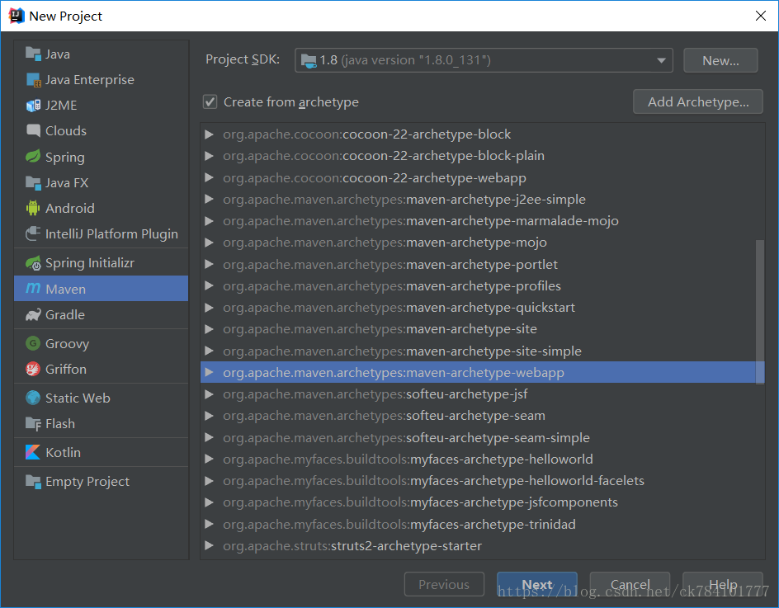Expand maven-archetype-j2ee-simple node
Screen dimensions: 779x608
(x=209, y=199)
